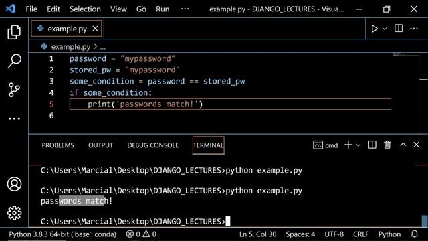The width and height of the screenshot is (428, 241).
Task: Click line number 6 in the gutter
Action: pyautogui.click(x=51, y=116)
